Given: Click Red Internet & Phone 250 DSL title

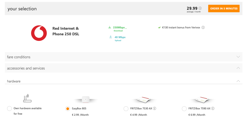Looking at the screenshot, I should tap(66, 31).
